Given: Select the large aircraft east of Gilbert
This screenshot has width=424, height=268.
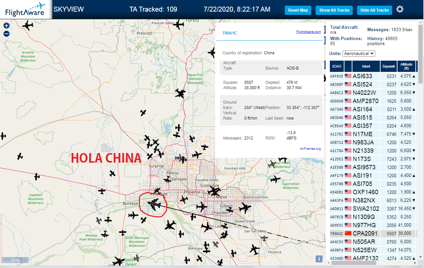Looking at the screenshot, I should click(245, 208).
